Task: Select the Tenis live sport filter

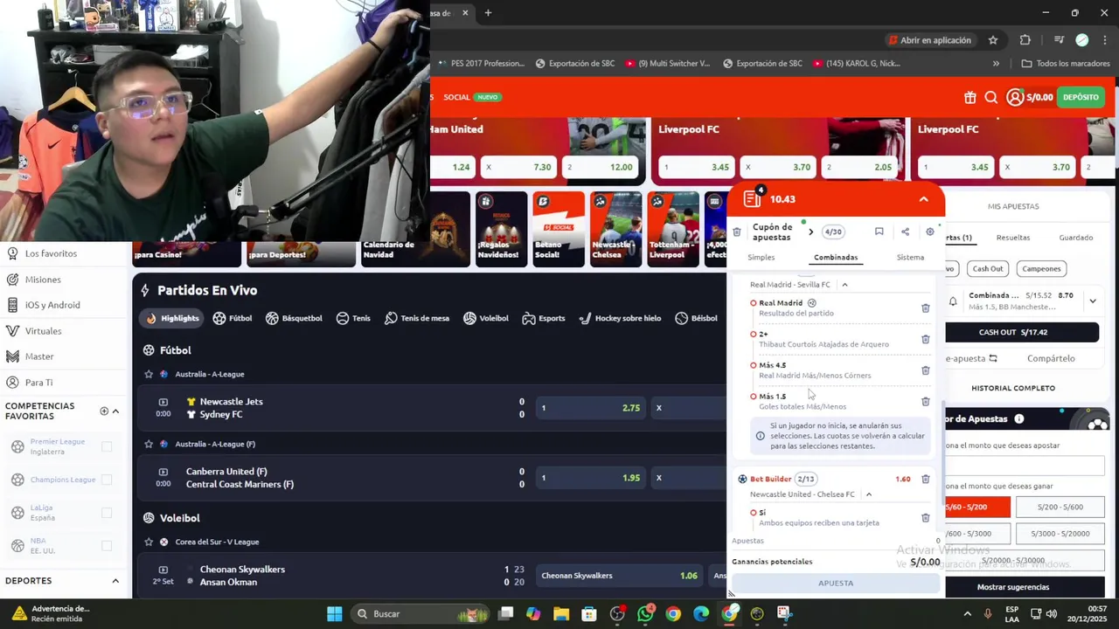Action: 353,319
